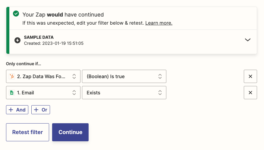Expand the Sample Data section chevron
This screenshot has width=264, height=150.
(x=247, y=40)
